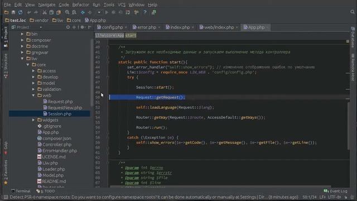Click the Save All toolbar icon
Image resolution: width=357 pixels, height=201 pixels.
pos(13,12)
